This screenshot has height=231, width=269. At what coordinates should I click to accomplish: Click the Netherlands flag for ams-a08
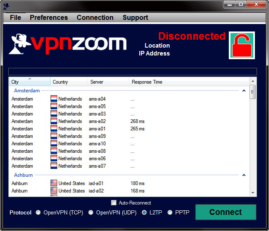point(54,151)
